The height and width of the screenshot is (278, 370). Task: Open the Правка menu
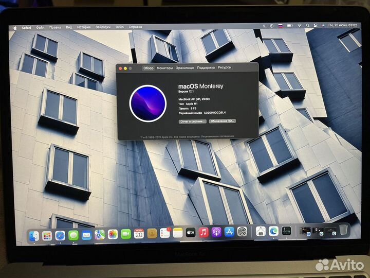[x=55, y=27]
